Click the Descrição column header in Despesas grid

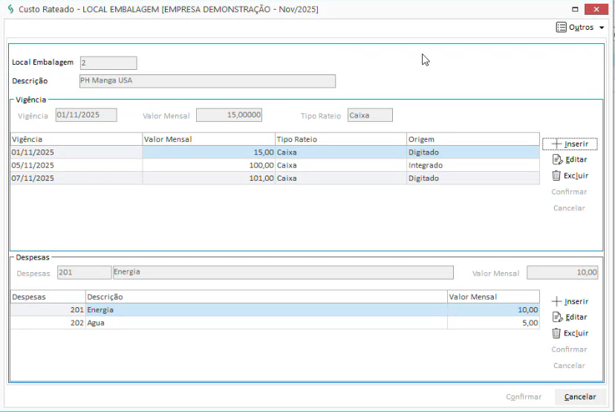click(x=266, y=297)
